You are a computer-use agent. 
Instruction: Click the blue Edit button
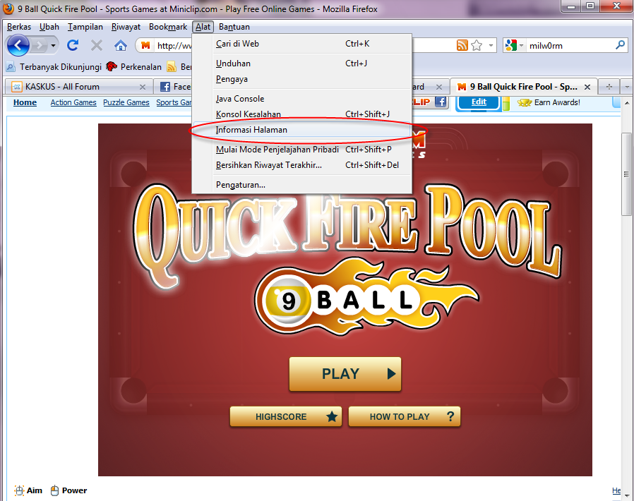click(x=479, y=102)
